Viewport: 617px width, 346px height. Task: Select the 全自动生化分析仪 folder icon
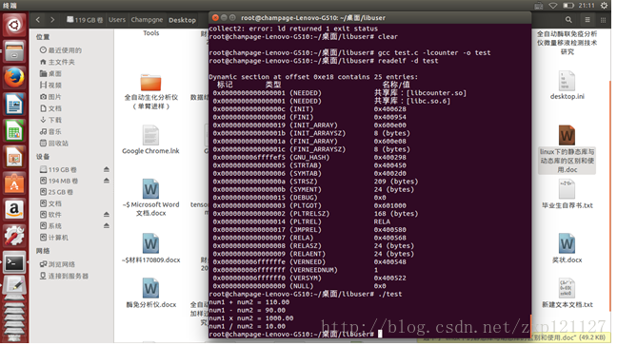tap(150, 83)
